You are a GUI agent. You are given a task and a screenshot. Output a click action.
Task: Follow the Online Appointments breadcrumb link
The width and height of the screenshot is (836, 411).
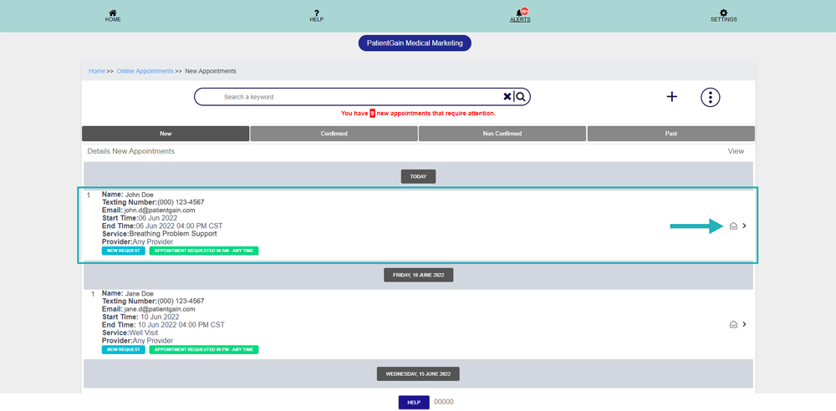click(145, 71)
